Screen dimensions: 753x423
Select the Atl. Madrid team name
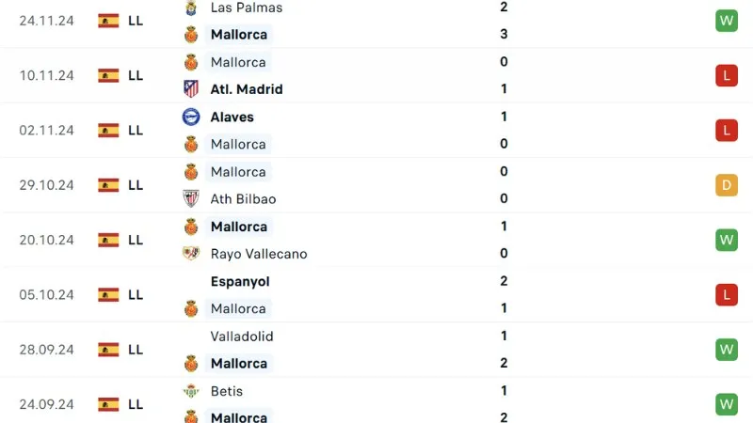247,89
